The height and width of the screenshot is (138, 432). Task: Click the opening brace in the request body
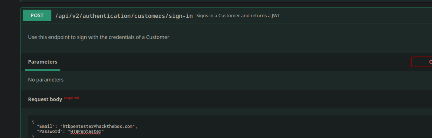pyautogui.click(x=33, y=121)
